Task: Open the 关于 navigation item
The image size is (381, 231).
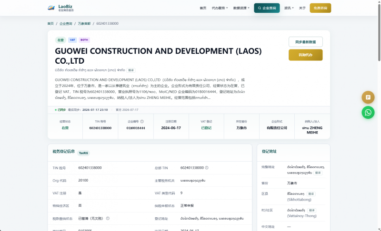Action: click(302, 8)
